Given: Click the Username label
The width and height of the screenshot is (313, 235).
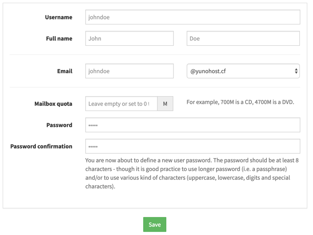Looking at the screenshot, I should (x=59, y=18).
